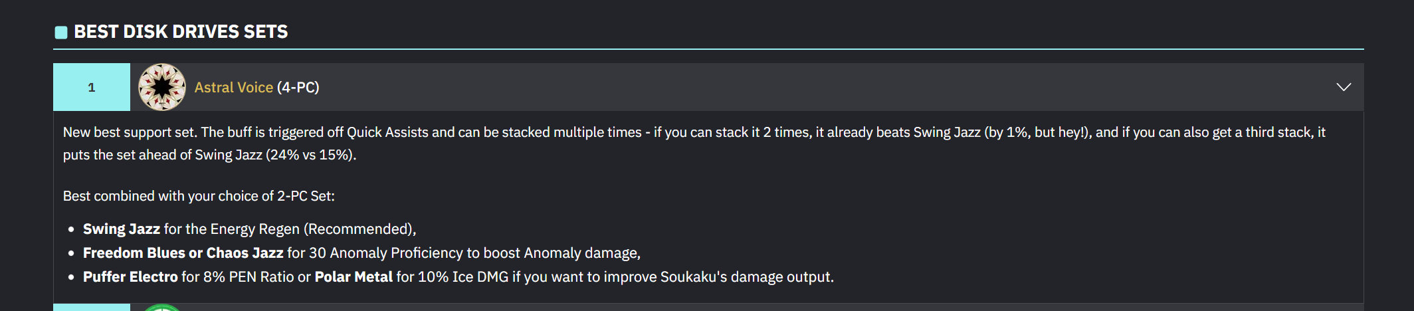
Task: Collapse the Astral Voice section chevron
Action: point(1344,87)
